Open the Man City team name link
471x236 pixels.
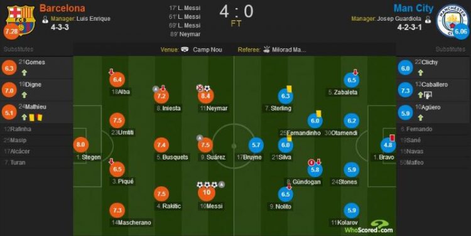click(x=414, y=8)
